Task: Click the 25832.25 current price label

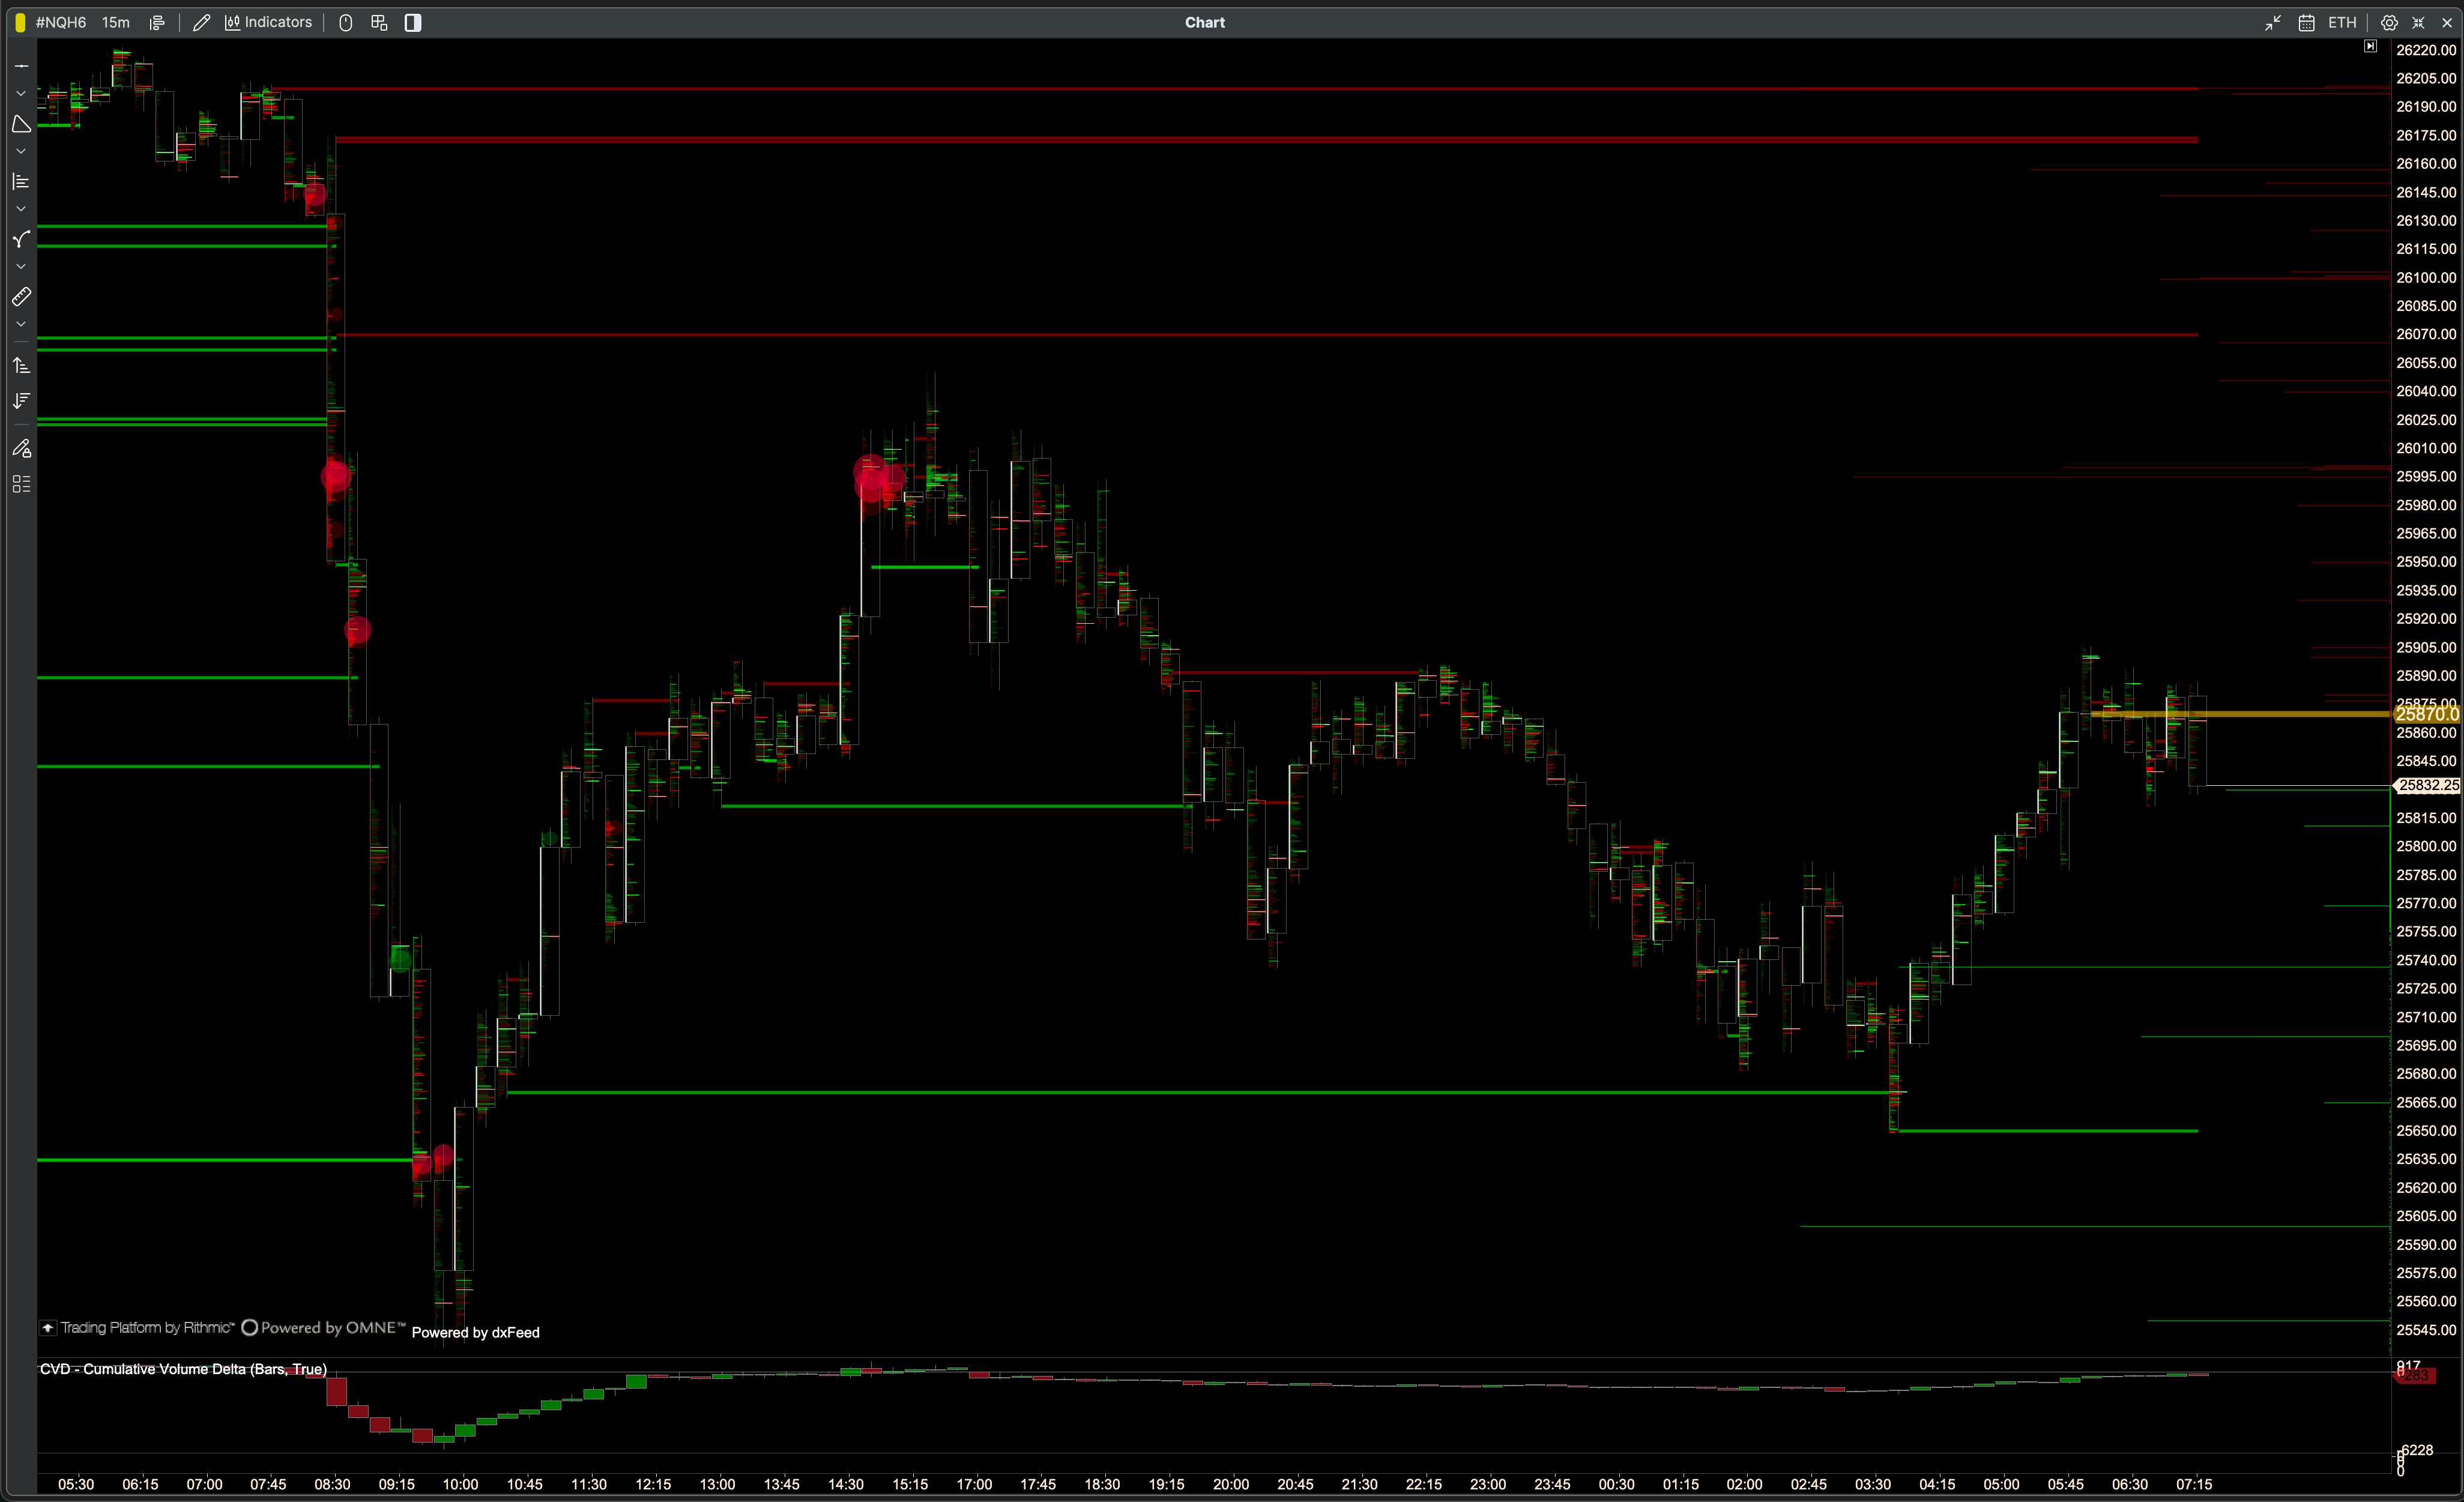Action: click(x=2427, y=786)
